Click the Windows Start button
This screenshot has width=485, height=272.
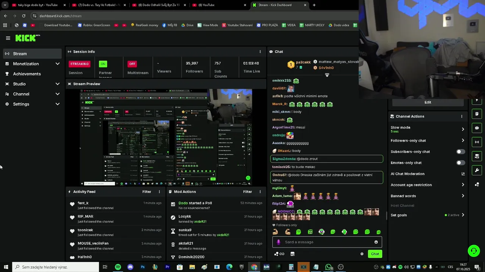6,267
